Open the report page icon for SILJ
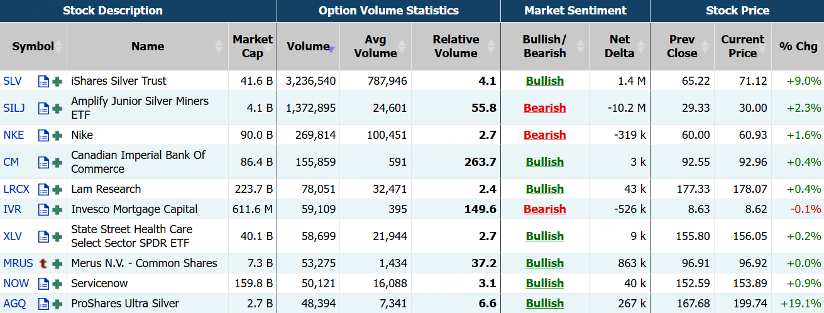The image size is (824, 313). pos(43,109)
